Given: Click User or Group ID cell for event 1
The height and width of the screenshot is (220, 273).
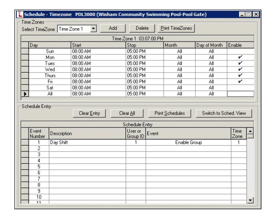Looking at the screenshot, I should tap(136, 142).
